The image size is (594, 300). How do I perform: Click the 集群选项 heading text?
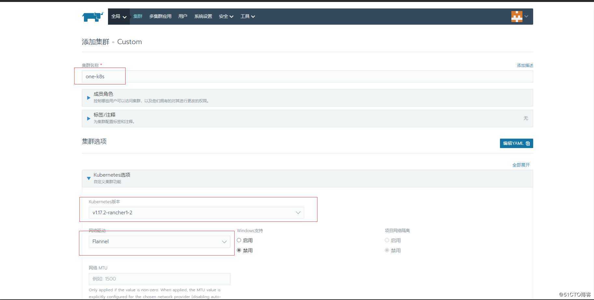coord(94,142)
